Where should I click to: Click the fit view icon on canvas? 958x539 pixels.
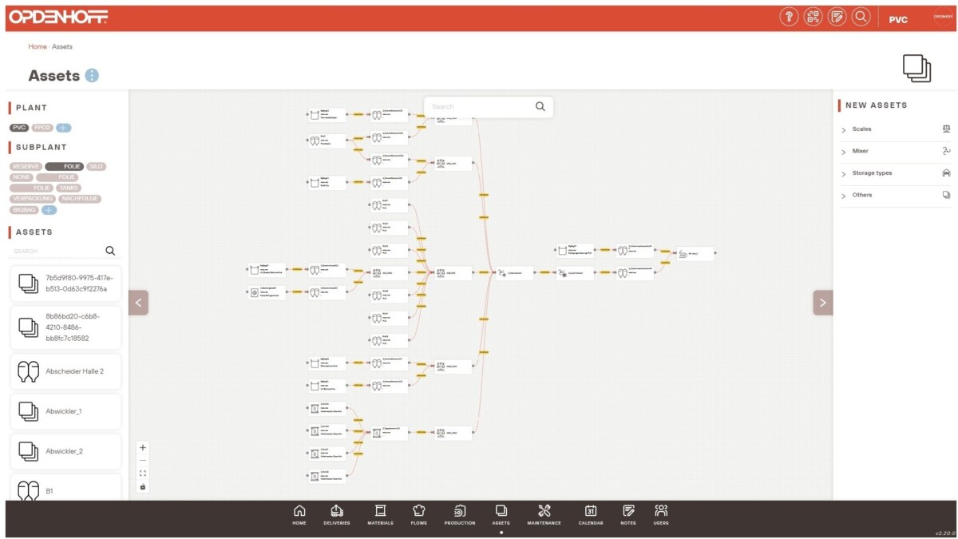[x=143, y=474]
